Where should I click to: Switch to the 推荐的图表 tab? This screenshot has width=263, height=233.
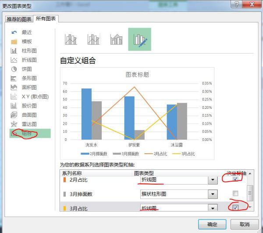tap(19, 19)
